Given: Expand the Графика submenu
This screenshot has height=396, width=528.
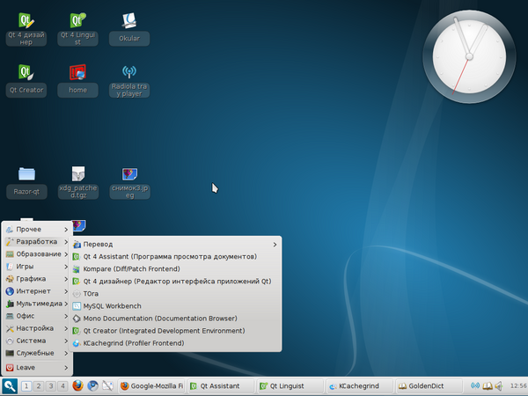Looking at the screenshot, I should pyautogui.click(x=37, y=279).
